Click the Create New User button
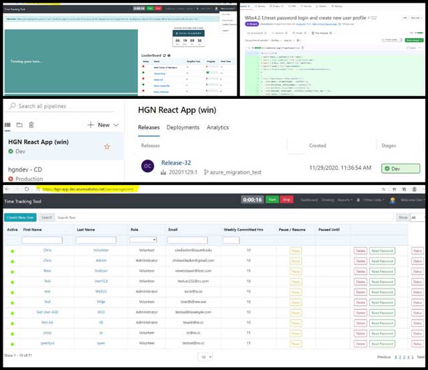 tap(21, 217)
